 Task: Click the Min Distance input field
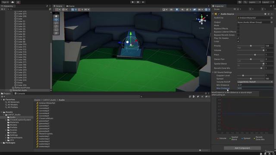(x=255, y=85)
